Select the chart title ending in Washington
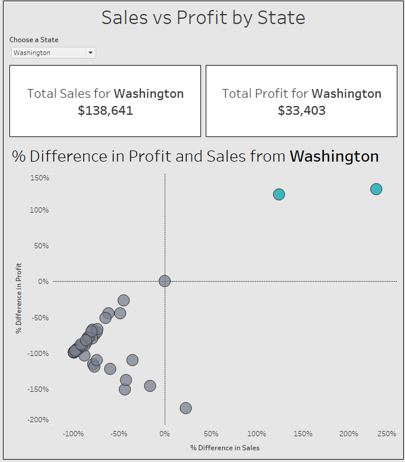 (195, 156)
